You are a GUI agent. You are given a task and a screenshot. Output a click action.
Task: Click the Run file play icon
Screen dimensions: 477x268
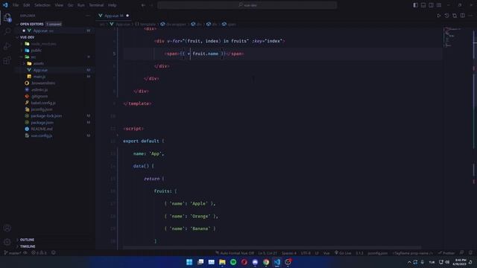(x=439, y=16)
